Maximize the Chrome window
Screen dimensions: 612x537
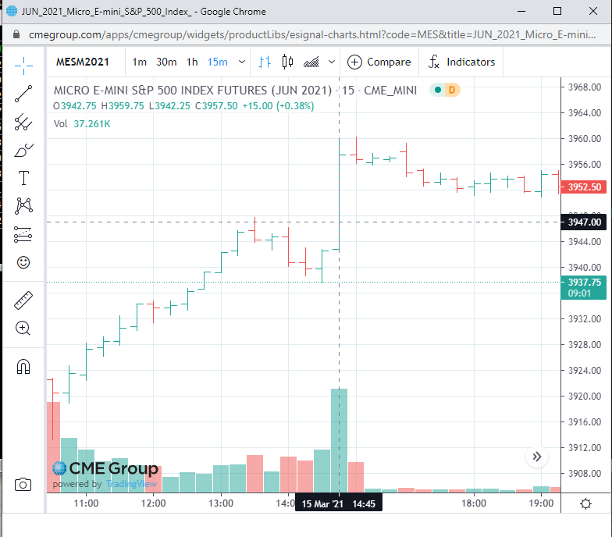click(557, 11)
